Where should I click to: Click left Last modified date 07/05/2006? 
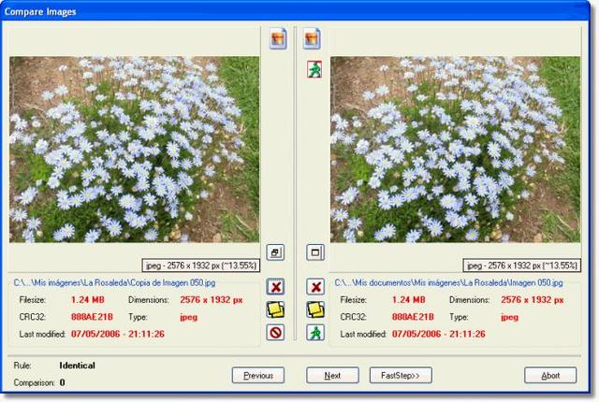[x=95, y=334]
